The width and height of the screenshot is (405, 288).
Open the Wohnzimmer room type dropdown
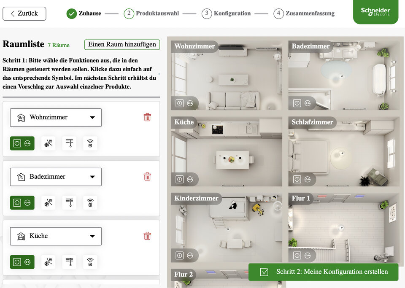(x=56, y=117)
